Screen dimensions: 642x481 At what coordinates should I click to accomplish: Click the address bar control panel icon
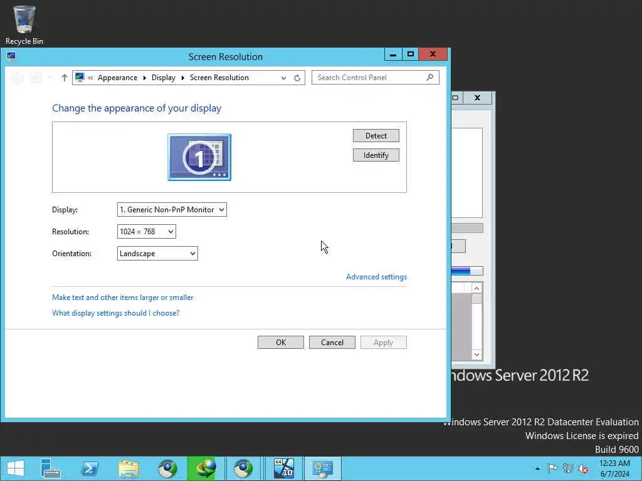(x=80, y=77)
